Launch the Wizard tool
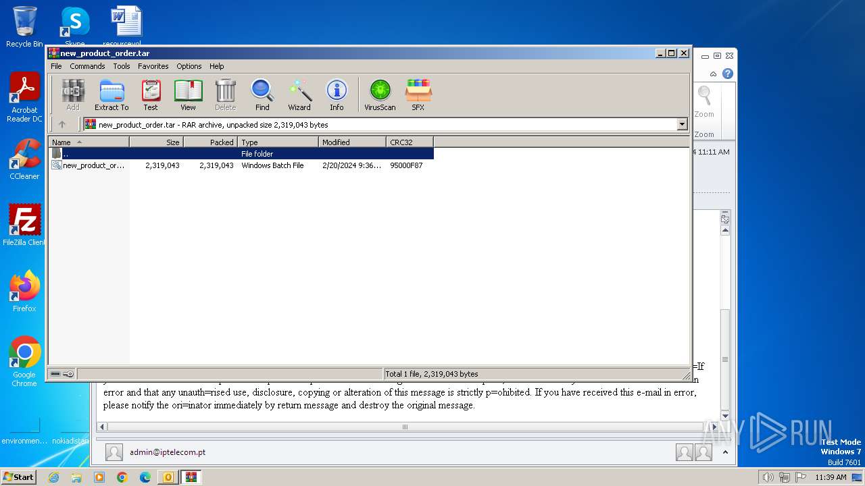This screenshot has height=486, width=865. (x=299, y=94)
